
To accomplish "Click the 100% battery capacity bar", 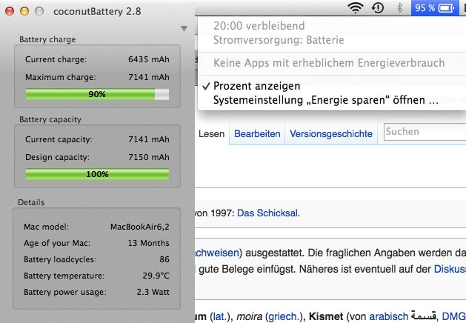I will [x=97, y=174].
